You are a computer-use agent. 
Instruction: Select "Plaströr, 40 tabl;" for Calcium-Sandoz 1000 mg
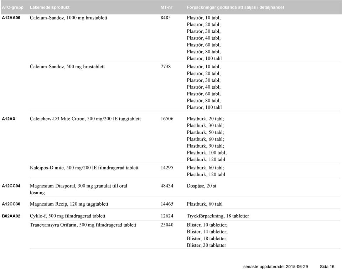click(204, 38)
